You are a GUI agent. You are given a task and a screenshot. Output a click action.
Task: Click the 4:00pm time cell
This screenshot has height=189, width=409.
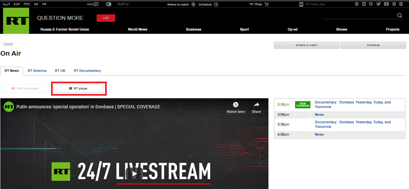tap(283, 134)
